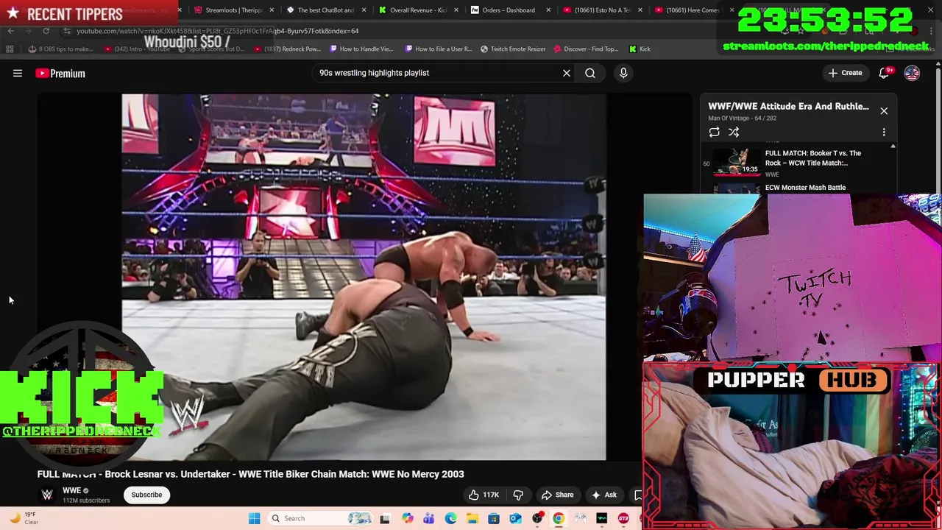The width and height of the screenshot is (942, 530).
Task: Open Twitch Emote Resizer bookmark
Action: pyautogui.click(x=513, y=49)
